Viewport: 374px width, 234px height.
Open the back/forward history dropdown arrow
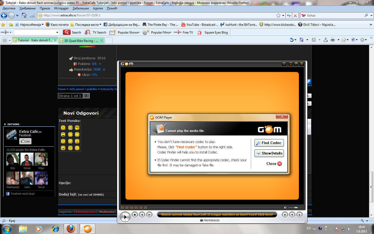click(17, 16)
